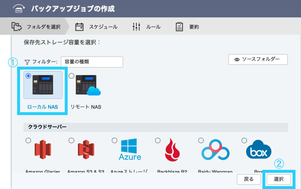This screenshot has height=189, width=301.
Task: Click the filter funnel icon
Action: pos(27,62)
